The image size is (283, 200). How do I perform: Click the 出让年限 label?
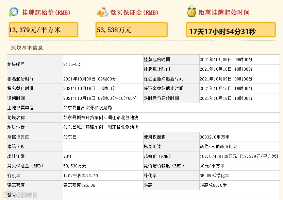point(16,156)
